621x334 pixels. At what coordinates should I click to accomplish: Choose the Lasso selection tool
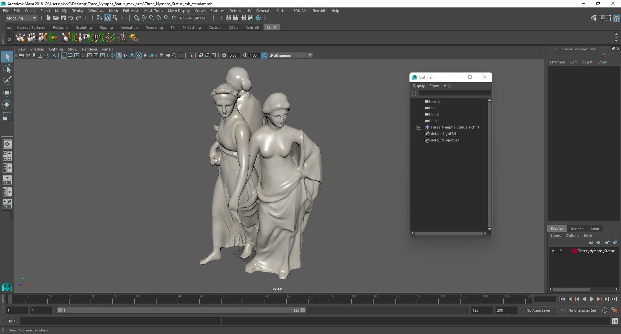click(x=7, y=69)
